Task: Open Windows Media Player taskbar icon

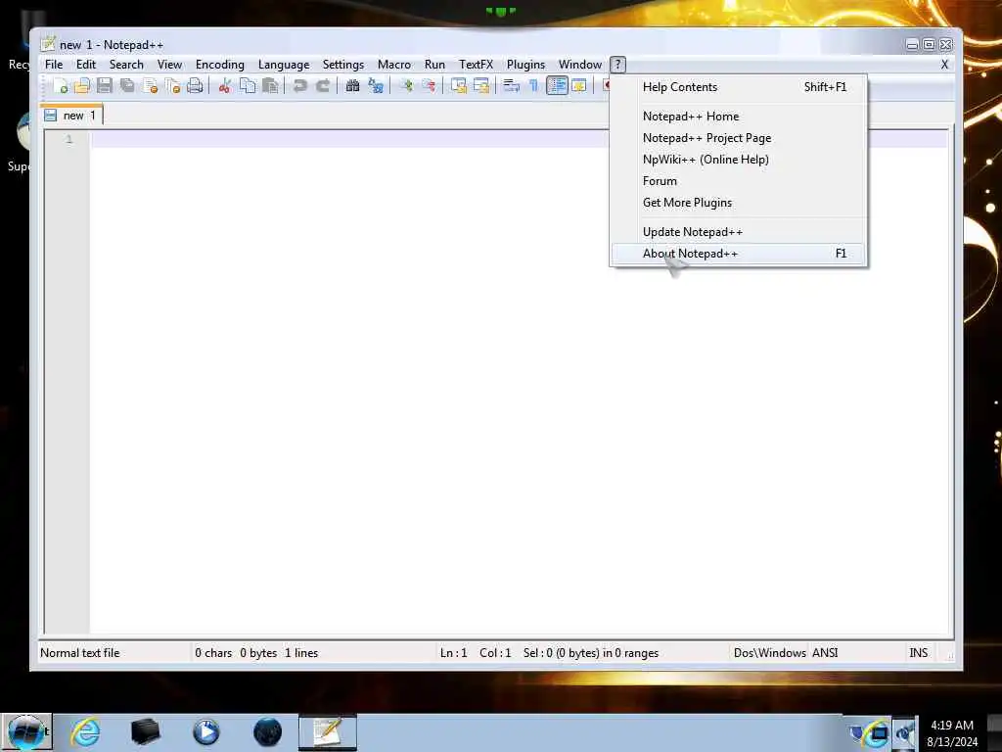Action: 205,732
